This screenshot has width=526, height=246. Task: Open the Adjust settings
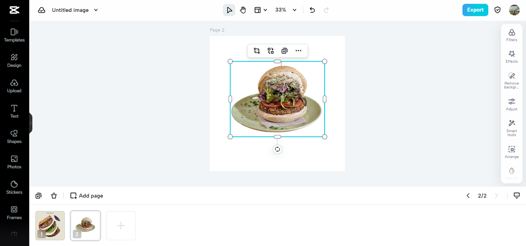pyautogui.click(x=512, y=104)
